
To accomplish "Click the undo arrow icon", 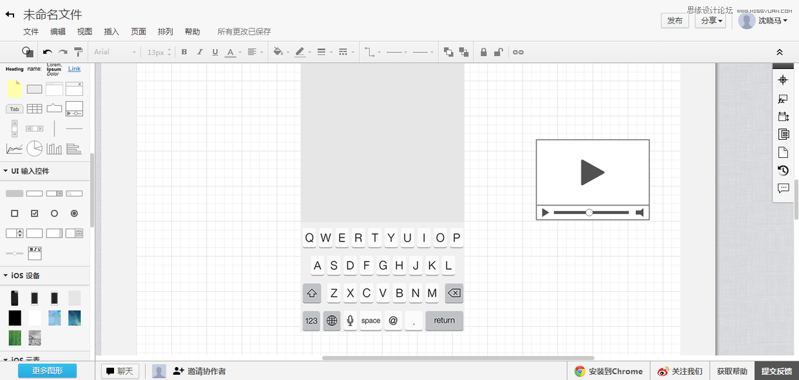I will (47, 52).
